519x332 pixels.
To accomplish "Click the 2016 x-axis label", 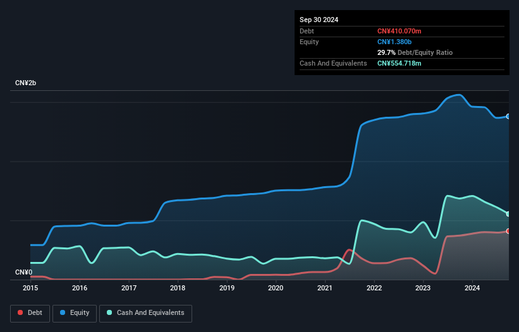I will click(x=80, y=288).
